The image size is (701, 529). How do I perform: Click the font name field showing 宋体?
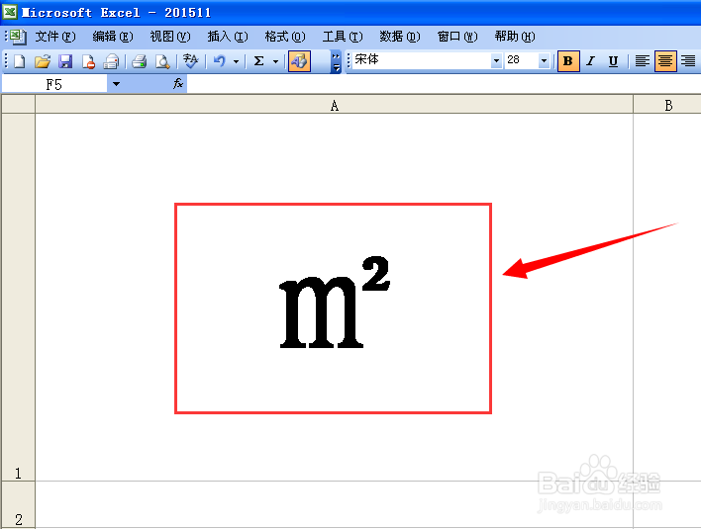pos(421,59)
